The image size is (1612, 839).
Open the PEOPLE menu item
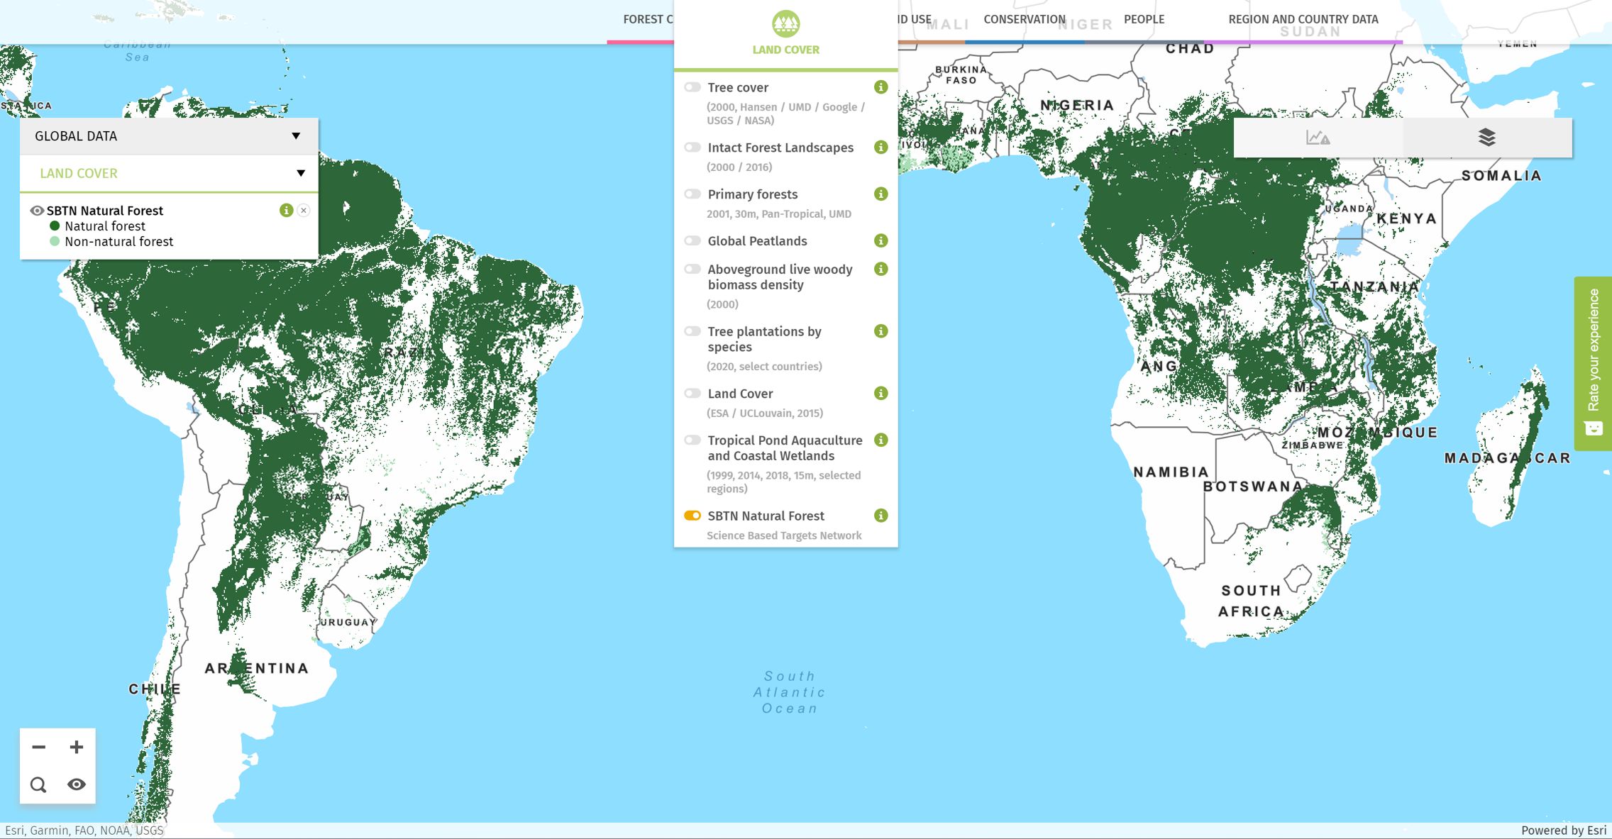pyautogui.click(x=1144, y=19)
